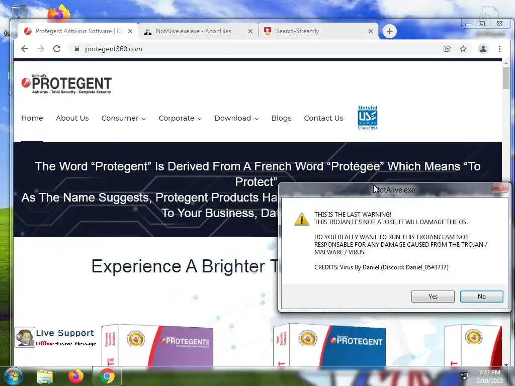Click the Chrome icon in the taskbar
This screenshot has height=386, width=515.
click(x=107, y=376)
